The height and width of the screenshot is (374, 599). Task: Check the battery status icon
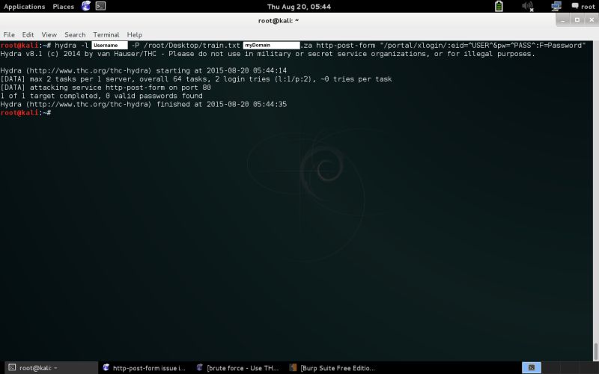[499, 6]
